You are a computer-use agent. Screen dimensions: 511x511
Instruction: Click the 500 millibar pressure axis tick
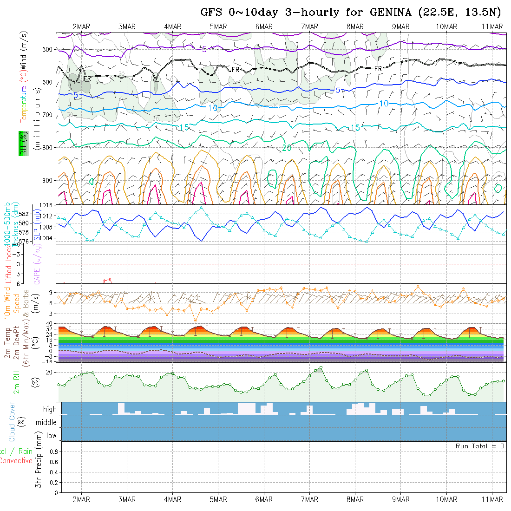(47, 50)
